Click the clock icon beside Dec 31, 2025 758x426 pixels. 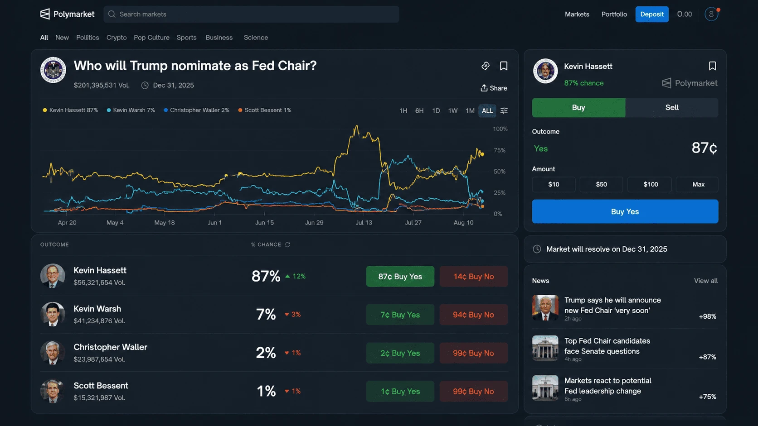pos(145,85)
